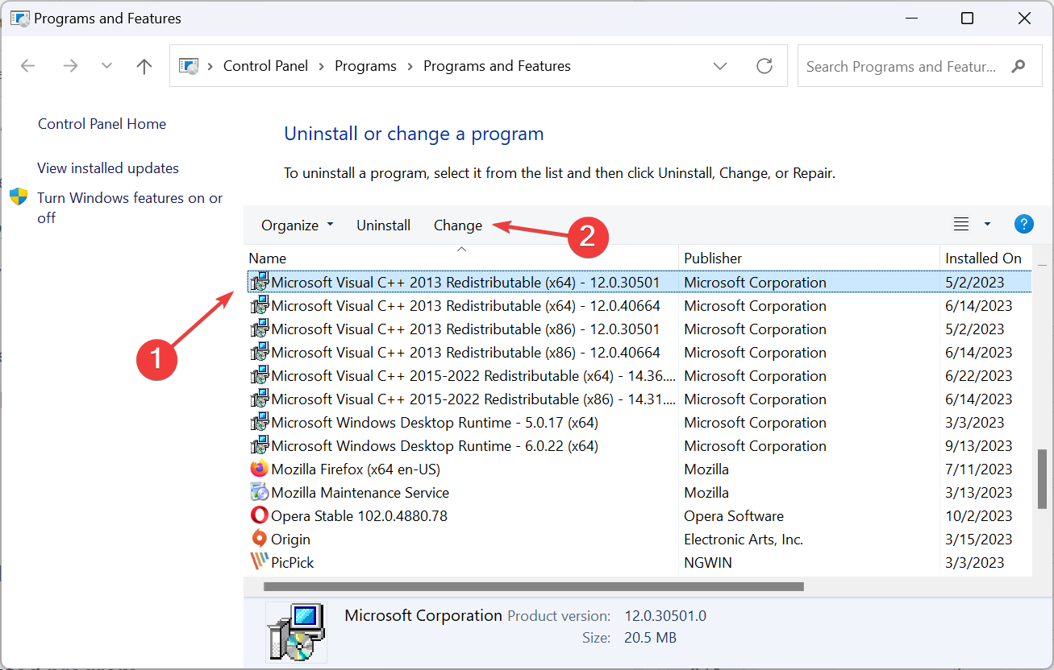1054x670 pixels.
Task: Click the Windows features shield icon
Action: (x=19, y=197)
